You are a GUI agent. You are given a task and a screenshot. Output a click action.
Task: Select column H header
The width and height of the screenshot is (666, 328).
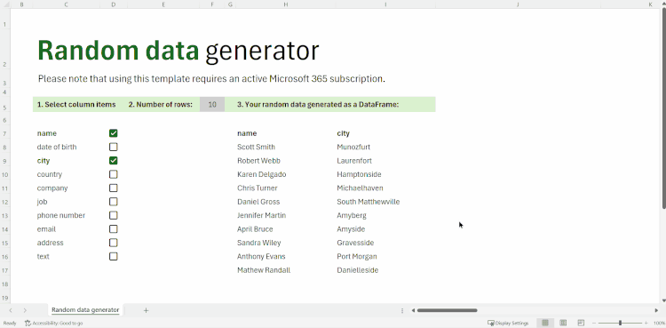pos(286,4)
